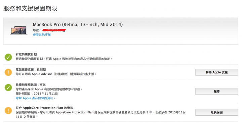Click the 保固期即將屆滿 description paragraph
This screenshot has width=242, height=130.
click(100, 115)
